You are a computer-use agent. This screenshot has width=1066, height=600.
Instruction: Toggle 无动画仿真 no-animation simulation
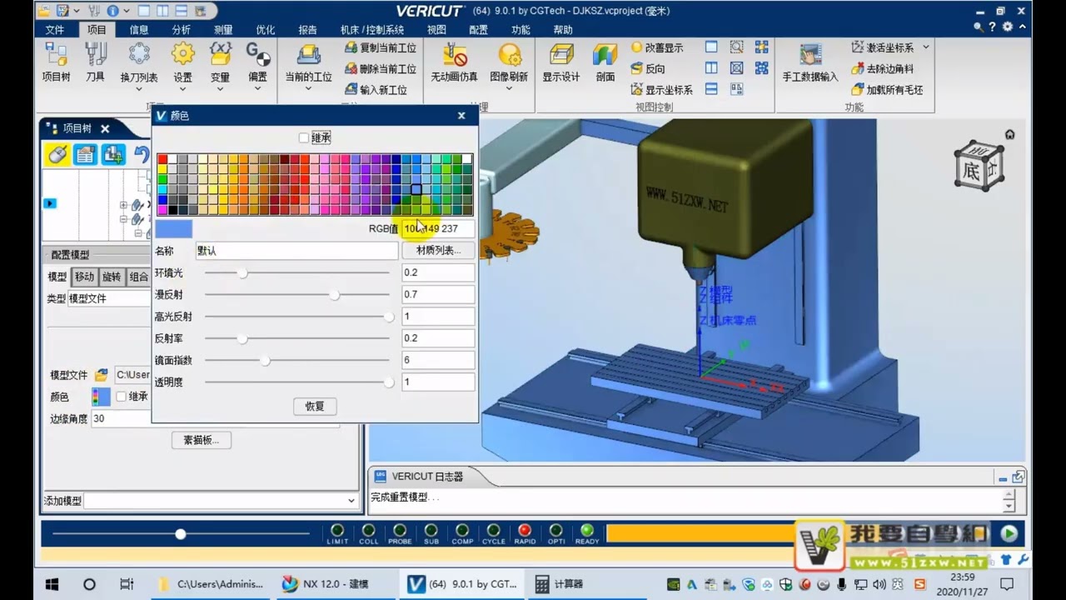point(455,62)
